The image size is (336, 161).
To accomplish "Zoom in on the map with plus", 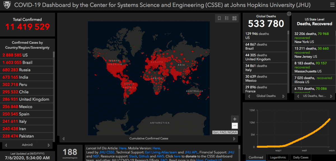I will pos(235,119).
